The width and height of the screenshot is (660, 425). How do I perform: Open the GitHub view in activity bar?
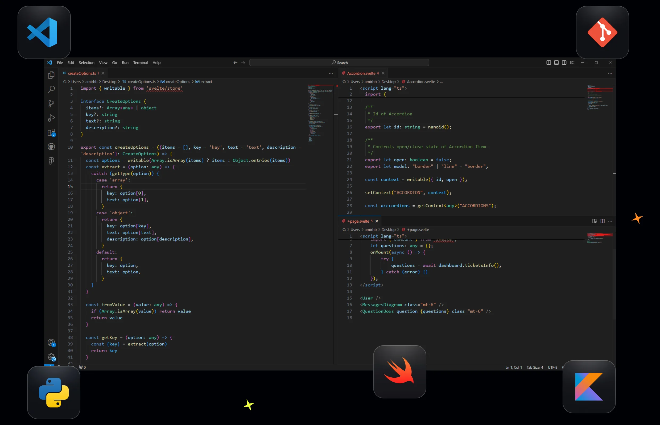tap(51, 147)
